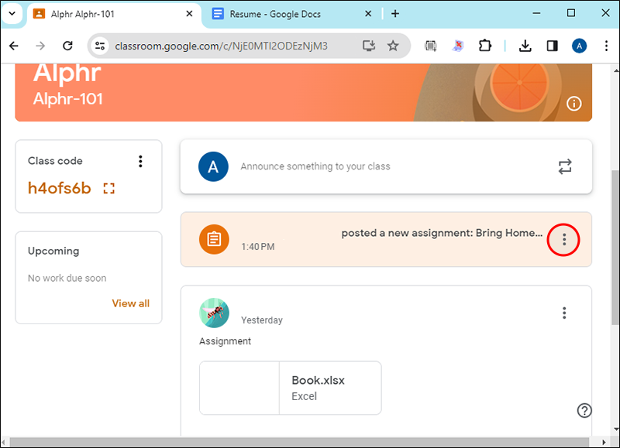Open the Extensions puzzle-piece menu
Viewport: 620px width, 448px height.
tap(485, 46)
